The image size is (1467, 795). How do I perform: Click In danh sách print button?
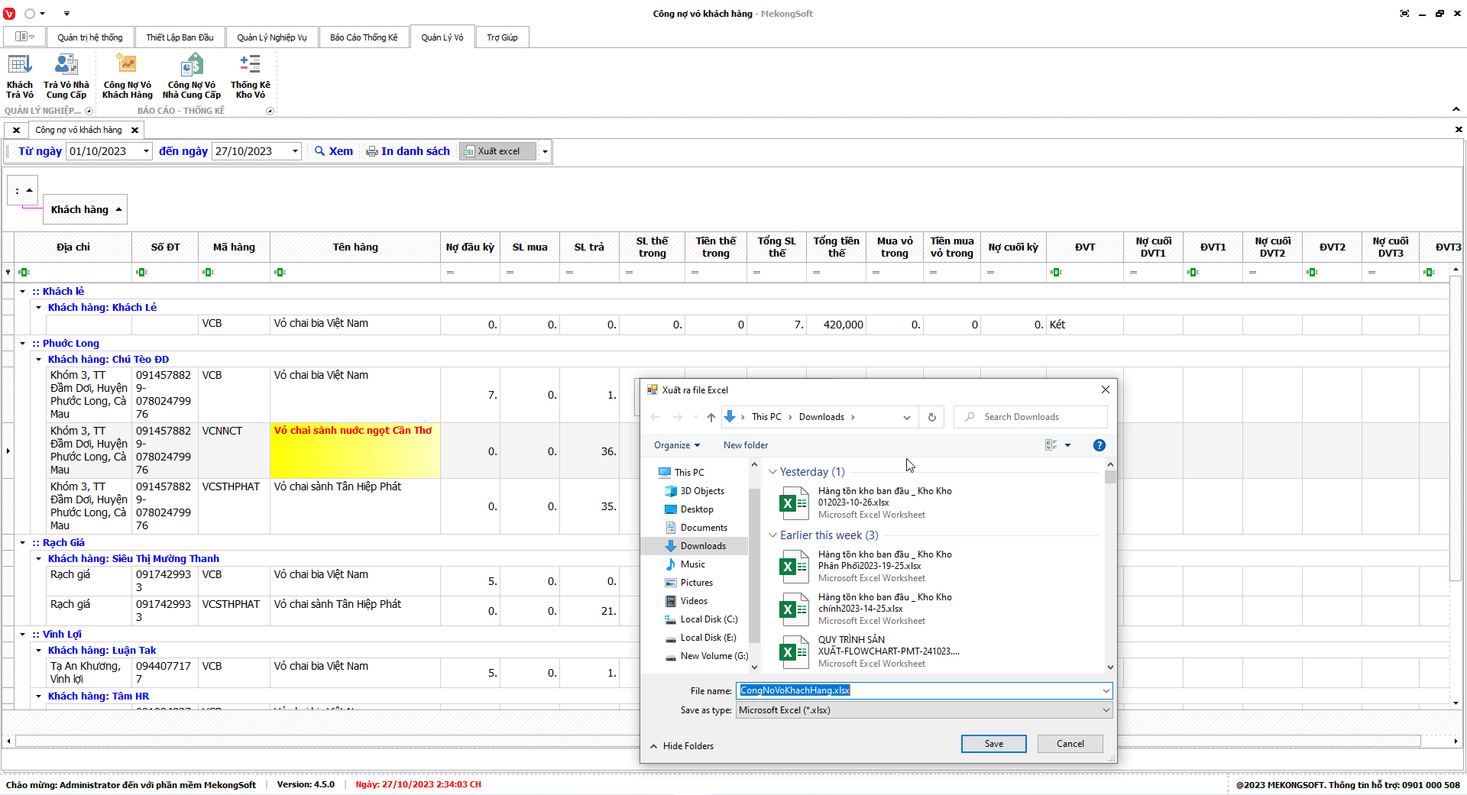(408, 151)
